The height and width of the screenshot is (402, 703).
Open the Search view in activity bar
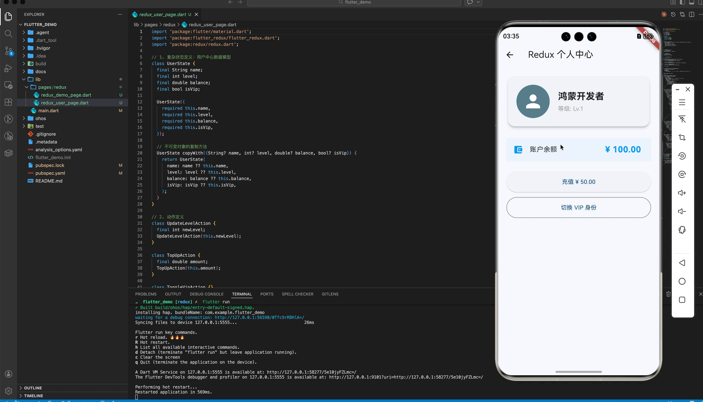(9, 34)
